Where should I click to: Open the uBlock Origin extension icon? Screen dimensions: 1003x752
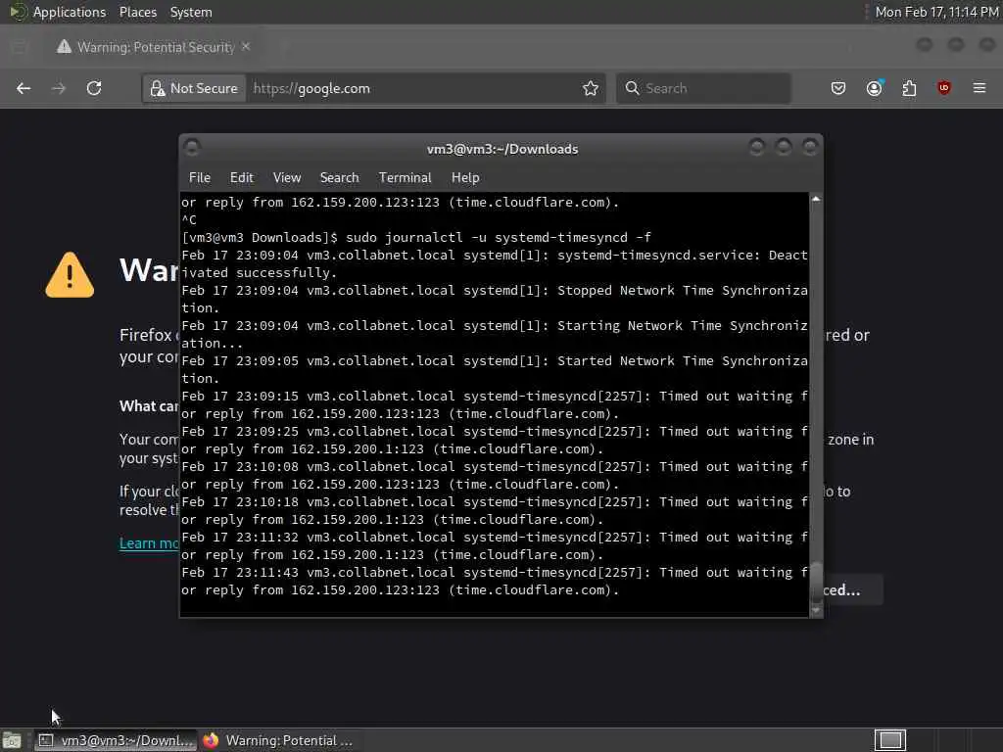pyautogui.click(x=944, y=88)
